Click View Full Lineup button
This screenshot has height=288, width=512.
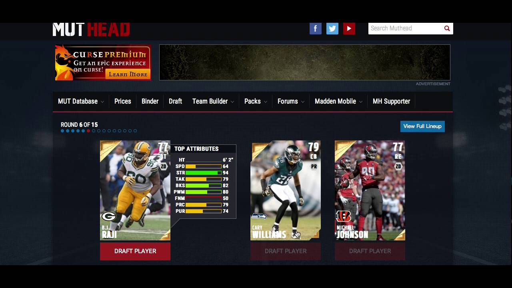[422, 126]
